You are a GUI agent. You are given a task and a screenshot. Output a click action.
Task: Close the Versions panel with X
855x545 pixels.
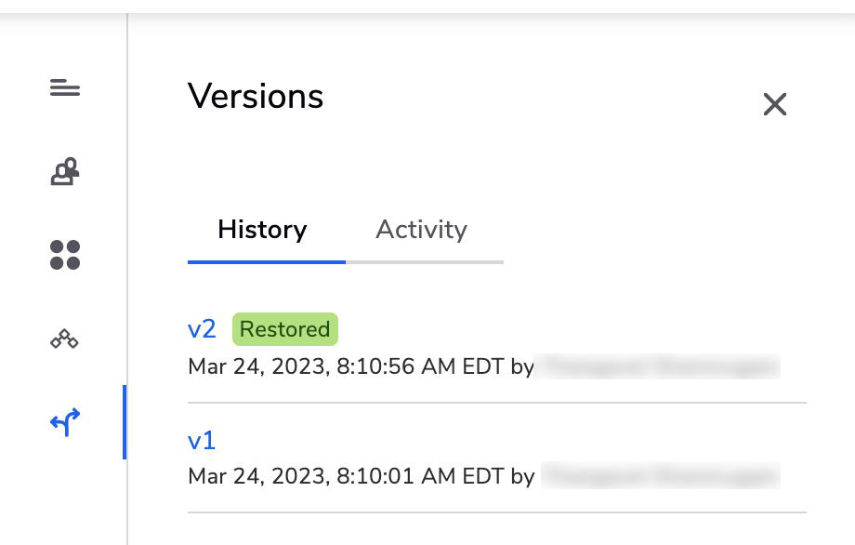pos(775,104)
